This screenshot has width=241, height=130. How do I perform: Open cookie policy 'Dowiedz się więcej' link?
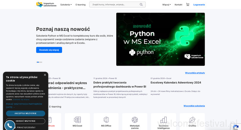(21, 99)
